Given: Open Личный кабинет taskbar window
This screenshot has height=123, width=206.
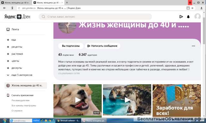Looking at the screenshot, I should pyautogui.click(x=68, y=121).
